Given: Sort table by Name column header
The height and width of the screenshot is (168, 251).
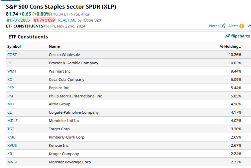Looking at the screenshot, I should coord(54,46).
